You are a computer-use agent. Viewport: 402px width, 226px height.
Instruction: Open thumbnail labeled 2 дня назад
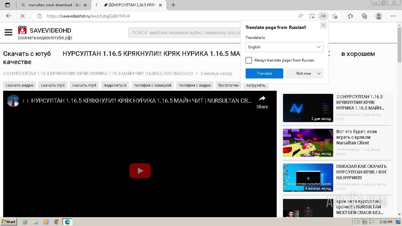308,108
